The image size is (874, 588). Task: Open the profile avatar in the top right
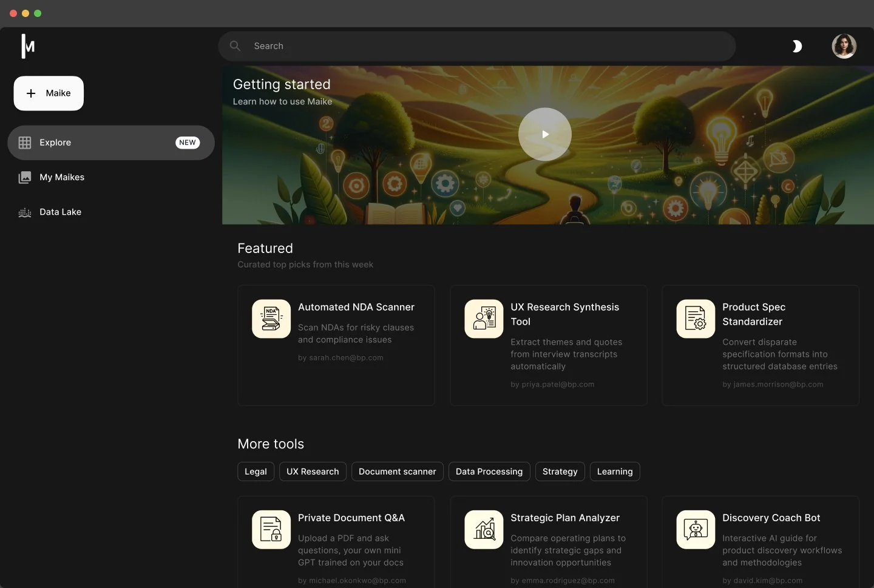pos(844,46)
